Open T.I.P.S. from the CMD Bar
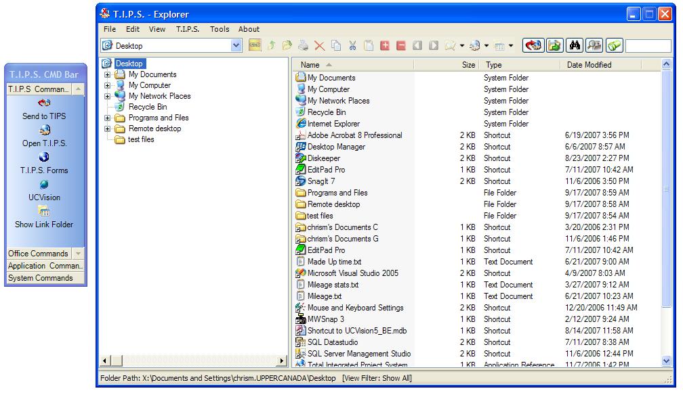The width and height of the screenshot is (683, 395). coord(44,131)
